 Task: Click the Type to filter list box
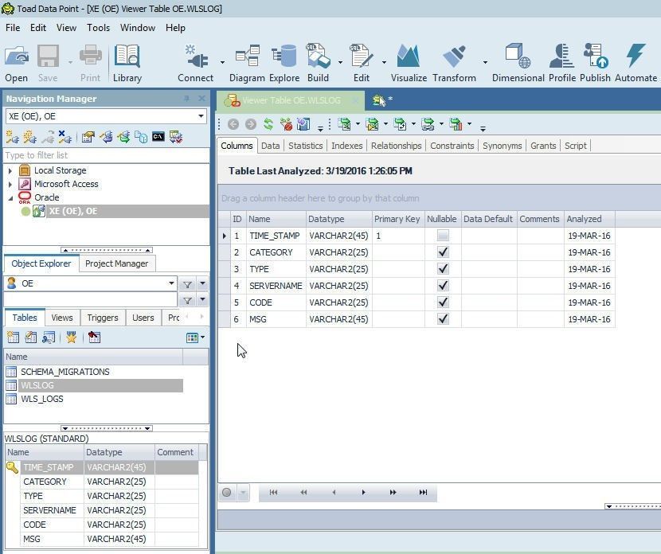[x=106, y=155]
